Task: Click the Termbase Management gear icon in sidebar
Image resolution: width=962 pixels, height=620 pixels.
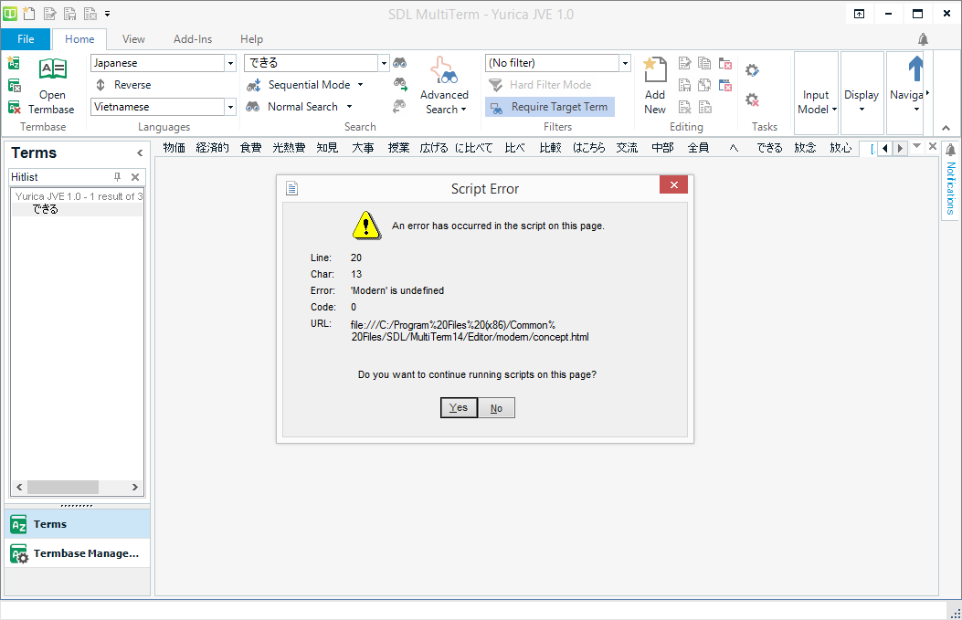Action: click(x=19, y=553)
